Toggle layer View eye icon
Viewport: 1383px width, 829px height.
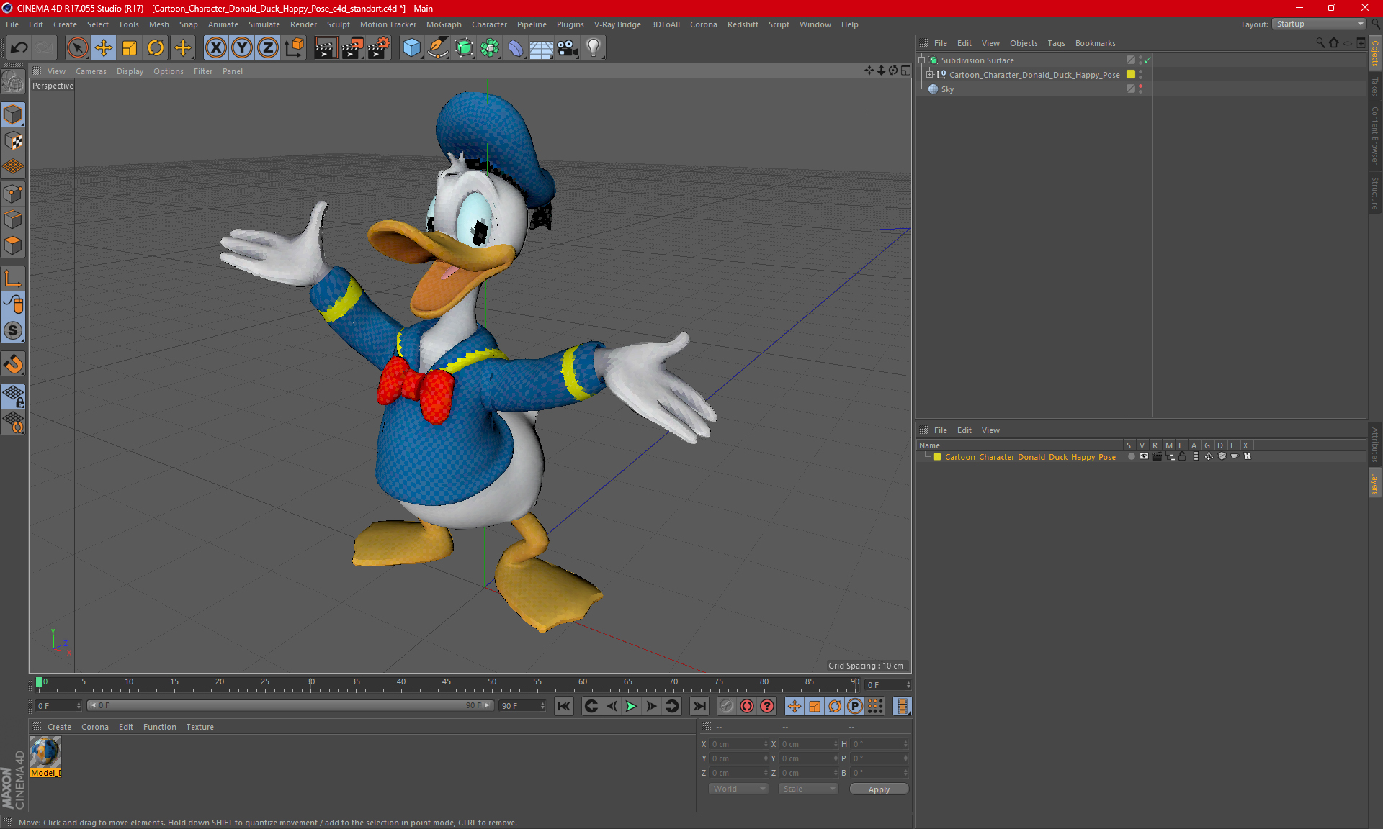tap(1144, 456)
